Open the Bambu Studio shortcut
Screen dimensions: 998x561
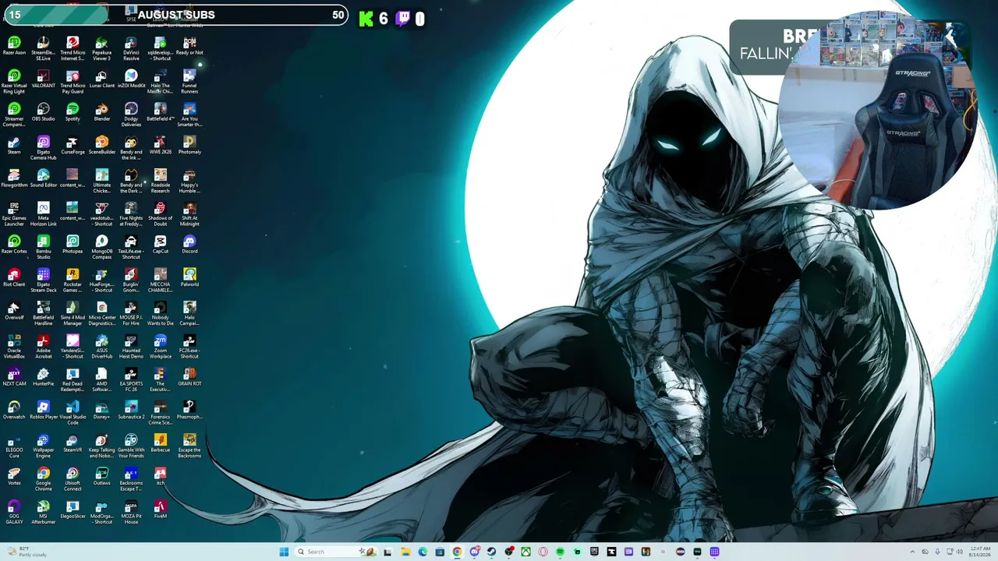pyautogui.click(x=43, y=247)
